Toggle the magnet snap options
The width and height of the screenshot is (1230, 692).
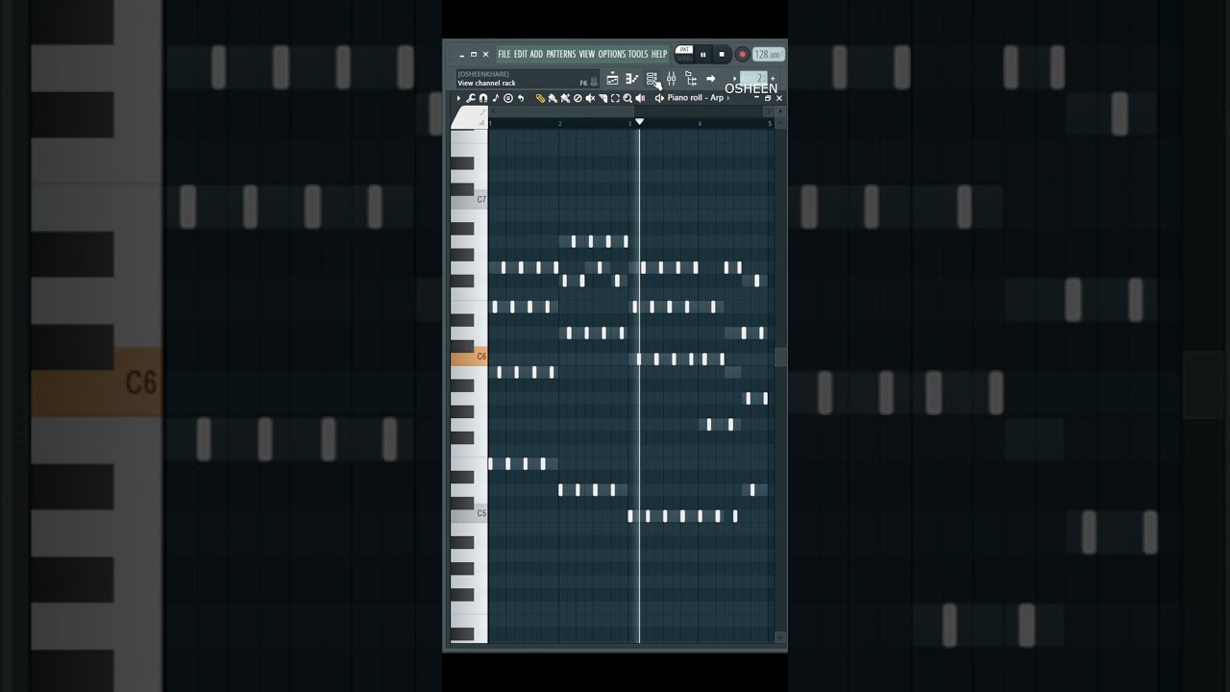point(483,98)
